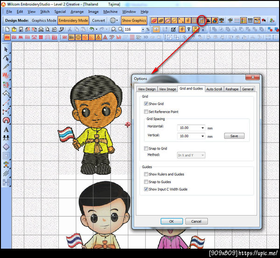Uncheck the Show Grid checkbox
The width and height of the screenshot is (280, 258).
coord(146,103)
